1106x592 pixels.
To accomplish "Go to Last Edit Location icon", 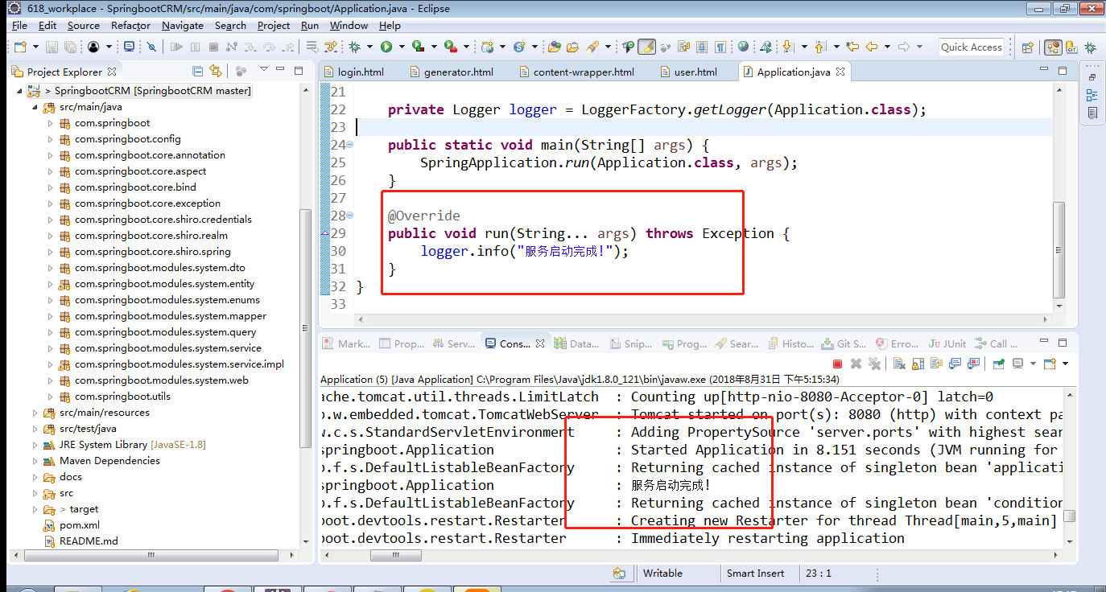I will tap(852, 47).
